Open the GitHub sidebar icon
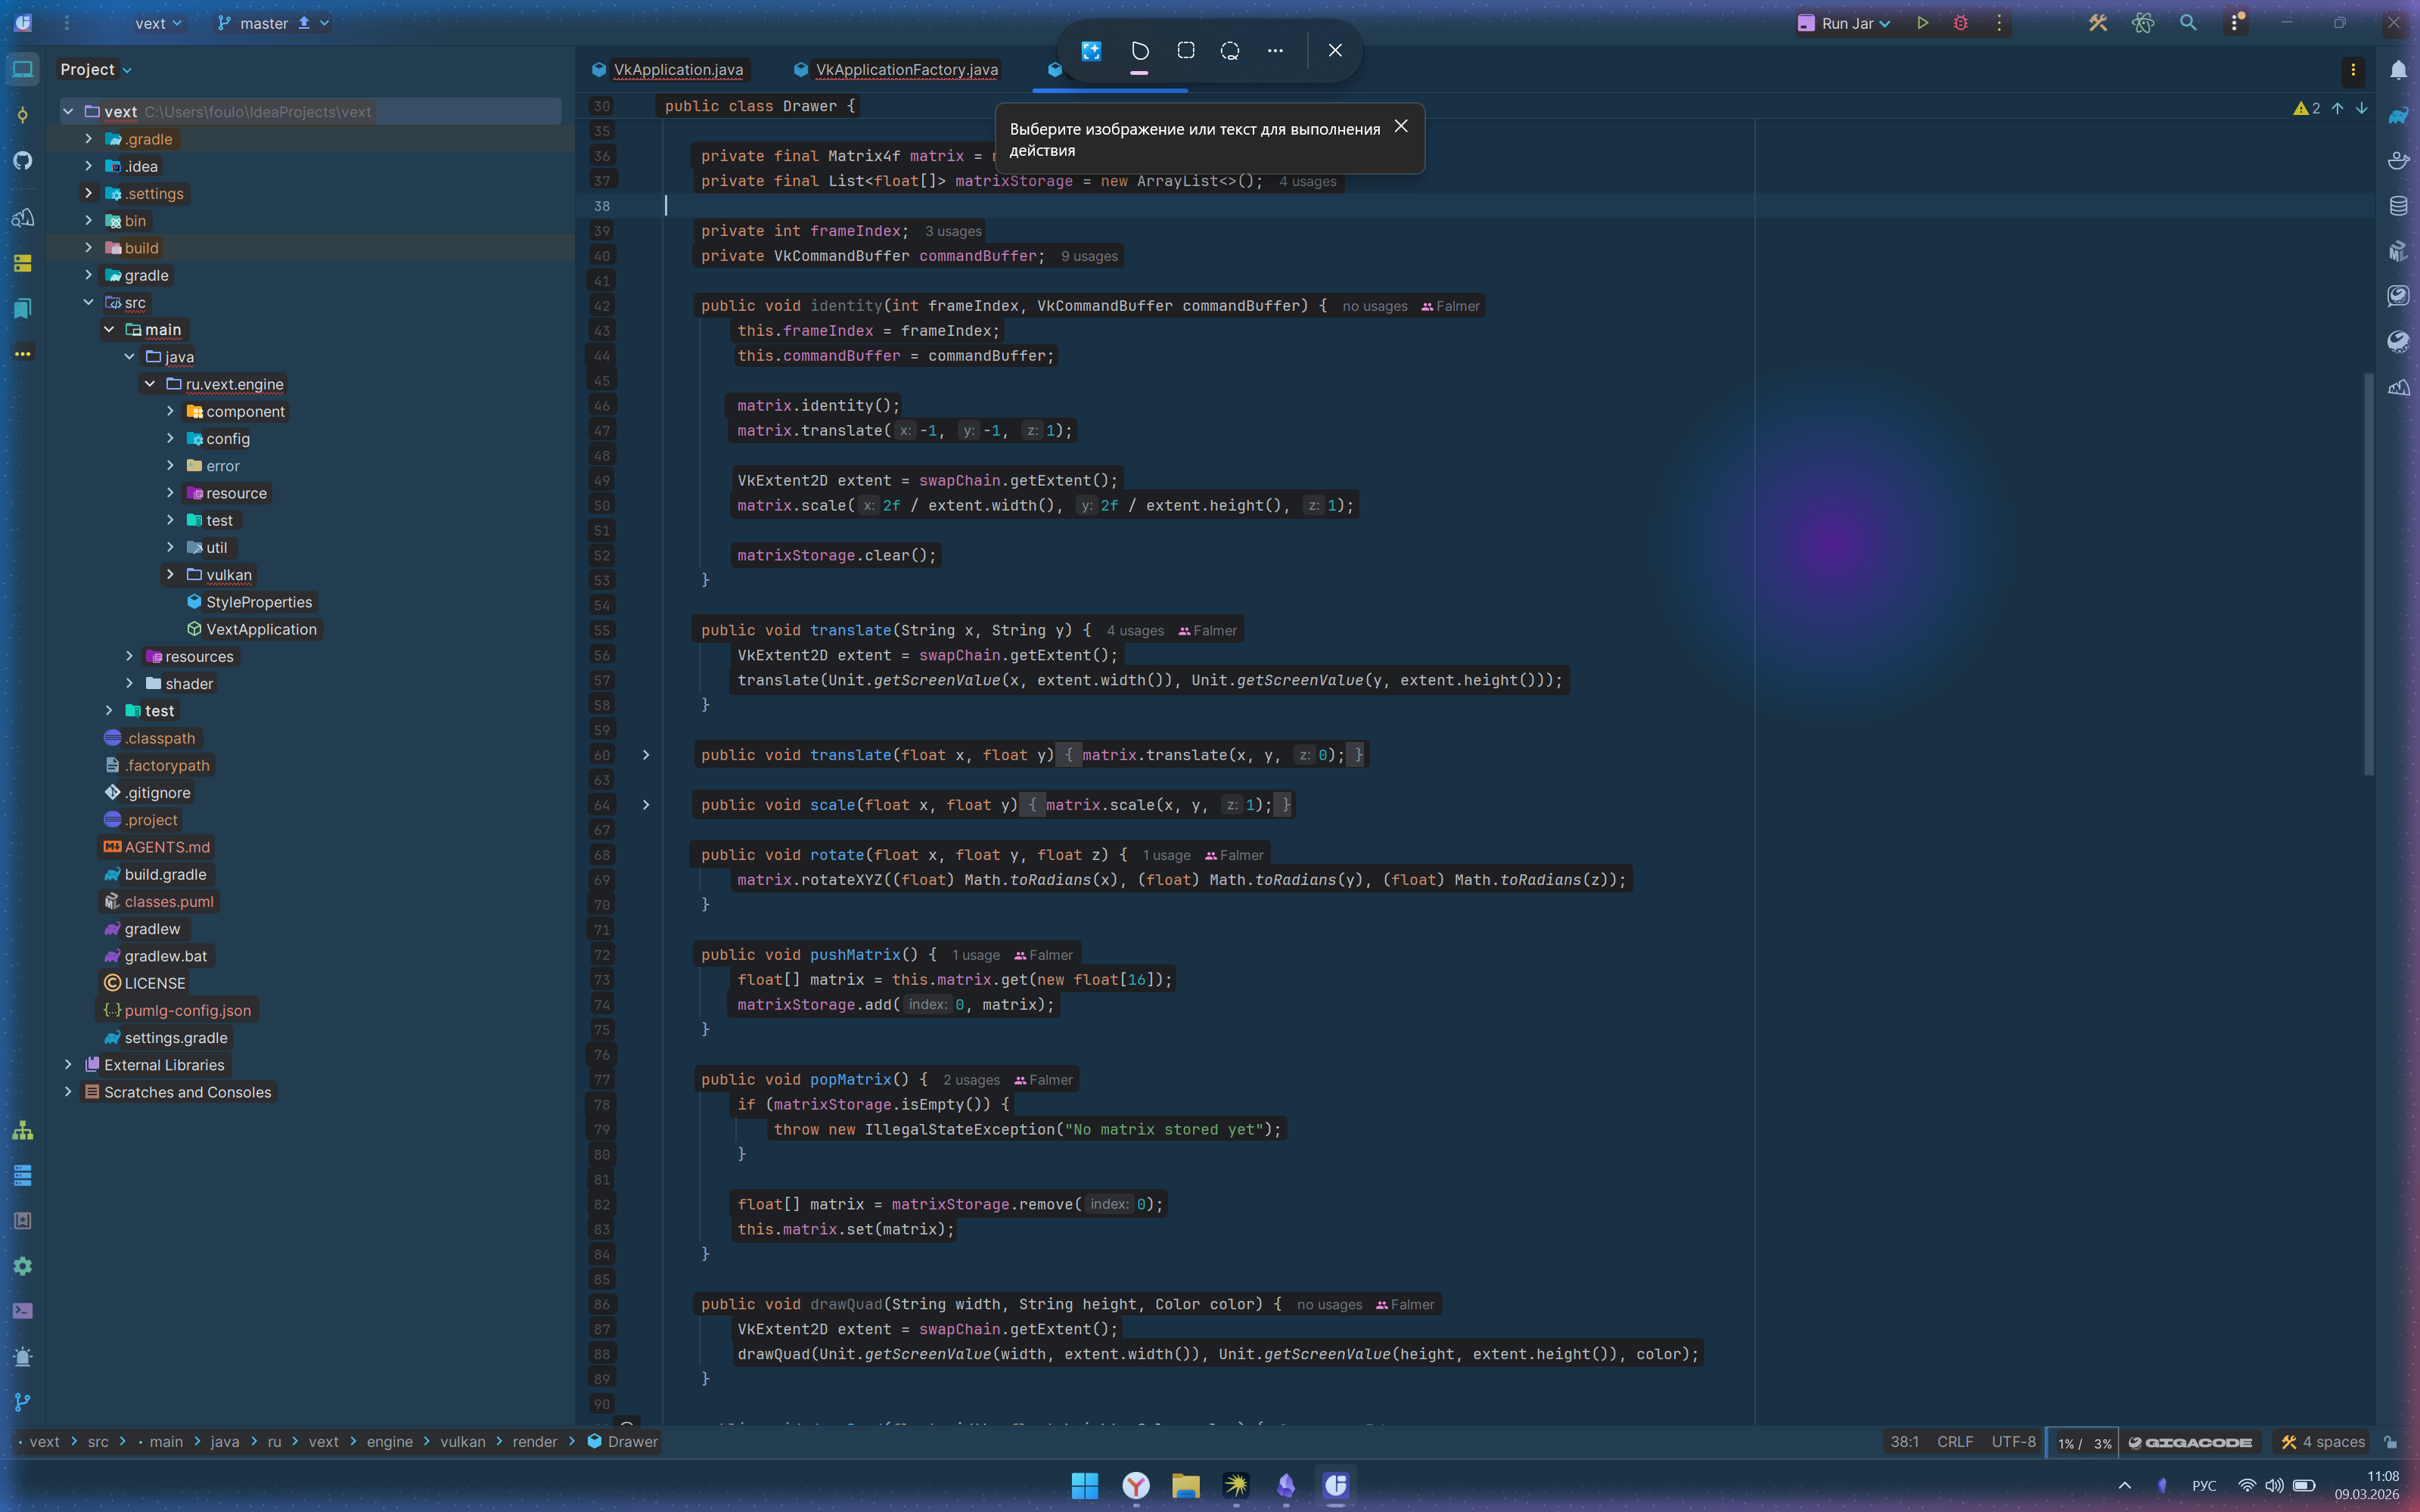The image size is (2420, 1512). 22,160
